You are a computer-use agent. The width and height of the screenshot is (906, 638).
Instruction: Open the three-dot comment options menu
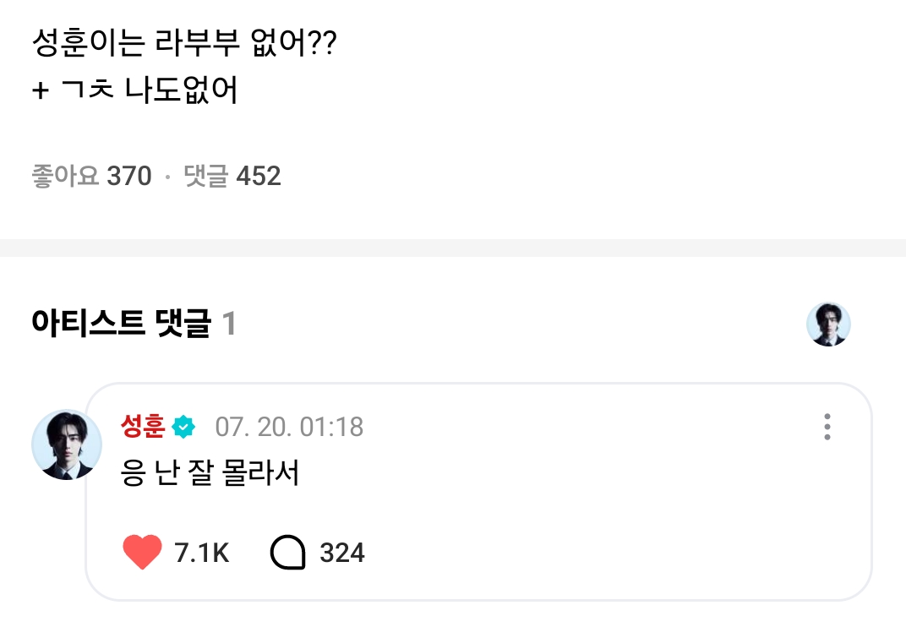[x=827, y=427]
